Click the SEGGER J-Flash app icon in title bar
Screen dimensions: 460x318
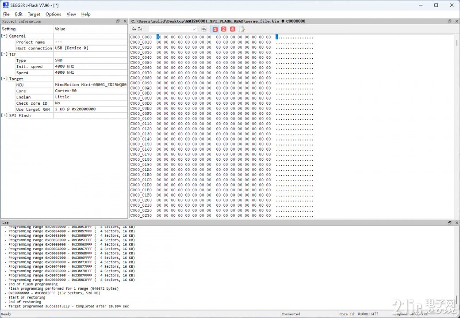point(6,5)
